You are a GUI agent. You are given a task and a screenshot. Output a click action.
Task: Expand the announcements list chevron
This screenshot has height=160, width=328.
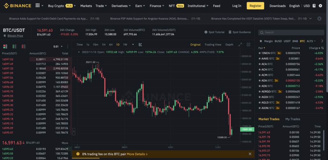tap(310, 18)
